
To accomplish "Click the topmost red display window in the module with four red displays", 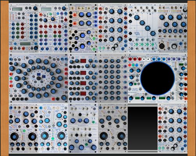I will point(83,61).
